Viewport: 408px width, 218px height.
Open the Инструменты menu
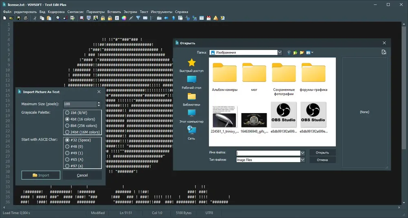coord(162,12)
